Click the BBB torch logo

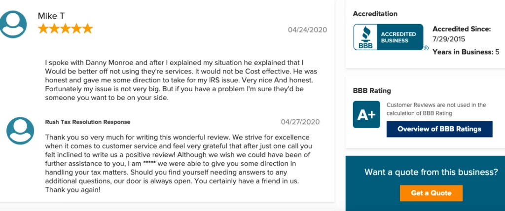tap(365, 37)
